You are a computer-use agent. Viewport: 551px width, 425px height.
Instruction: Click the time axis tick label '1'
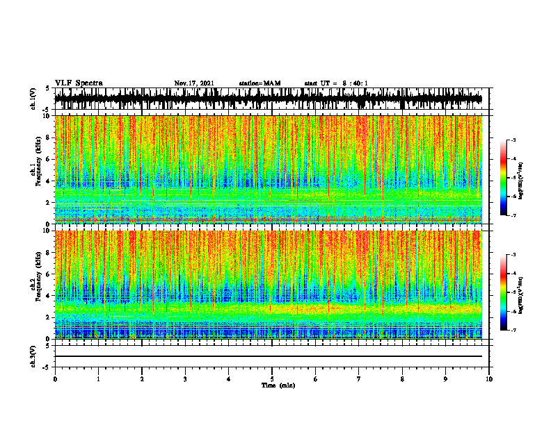pyautogui.click(x=98, y=379)
